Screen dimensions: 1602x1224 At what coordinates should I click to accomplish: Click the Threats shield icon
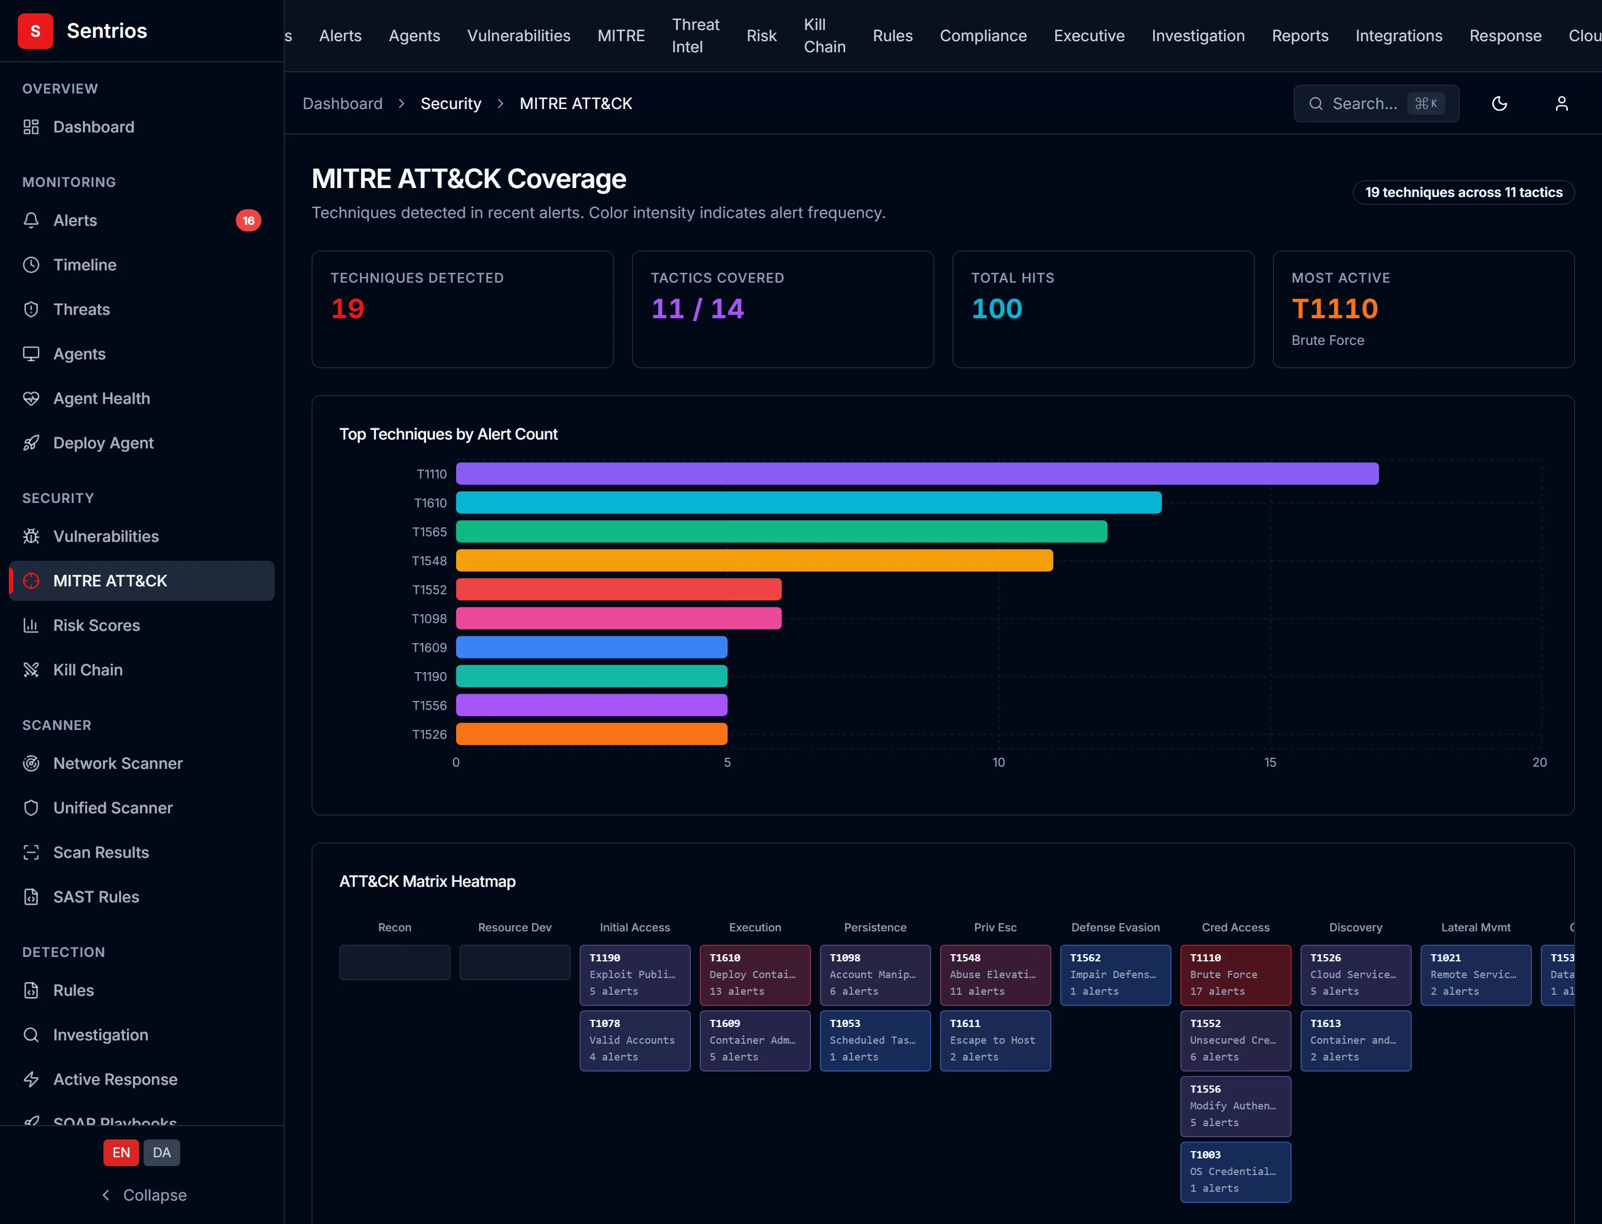coord(31,309)
